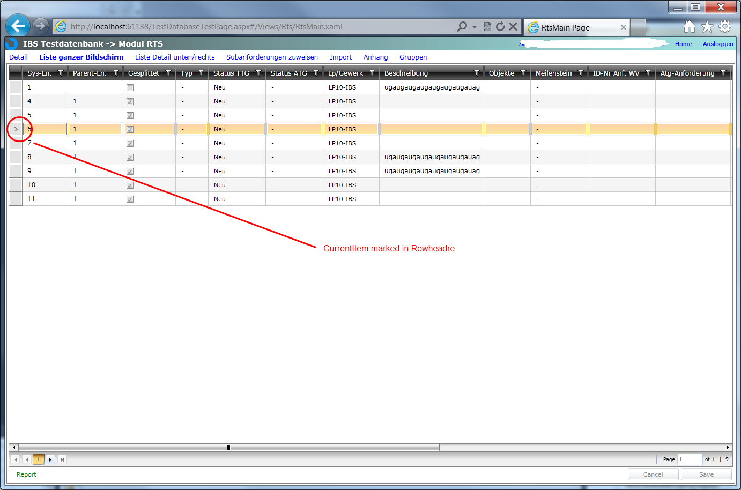Open the Gruppen menu item
The image size is (741, 490).
413,57
